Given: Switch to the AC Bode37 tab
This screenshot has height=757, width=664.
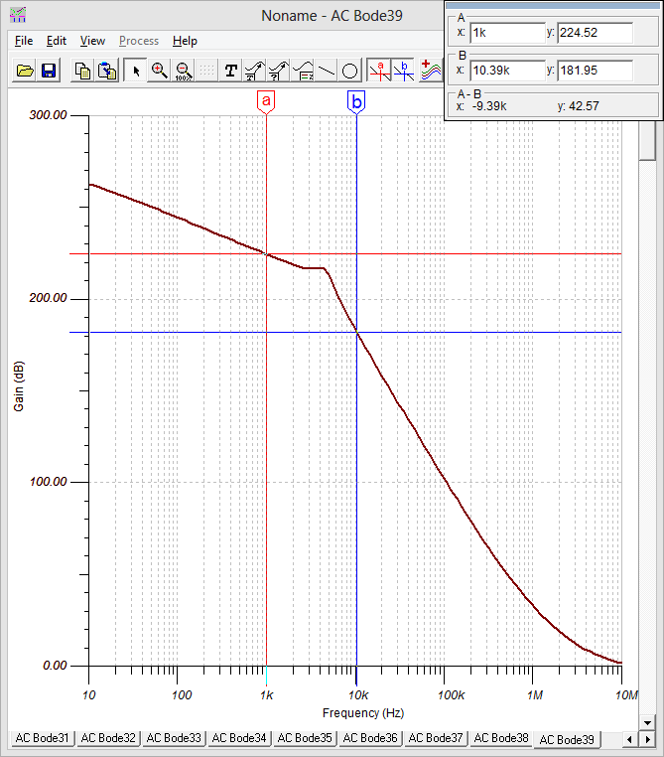Looking at the screenshot, I should (x=436, y=738).
